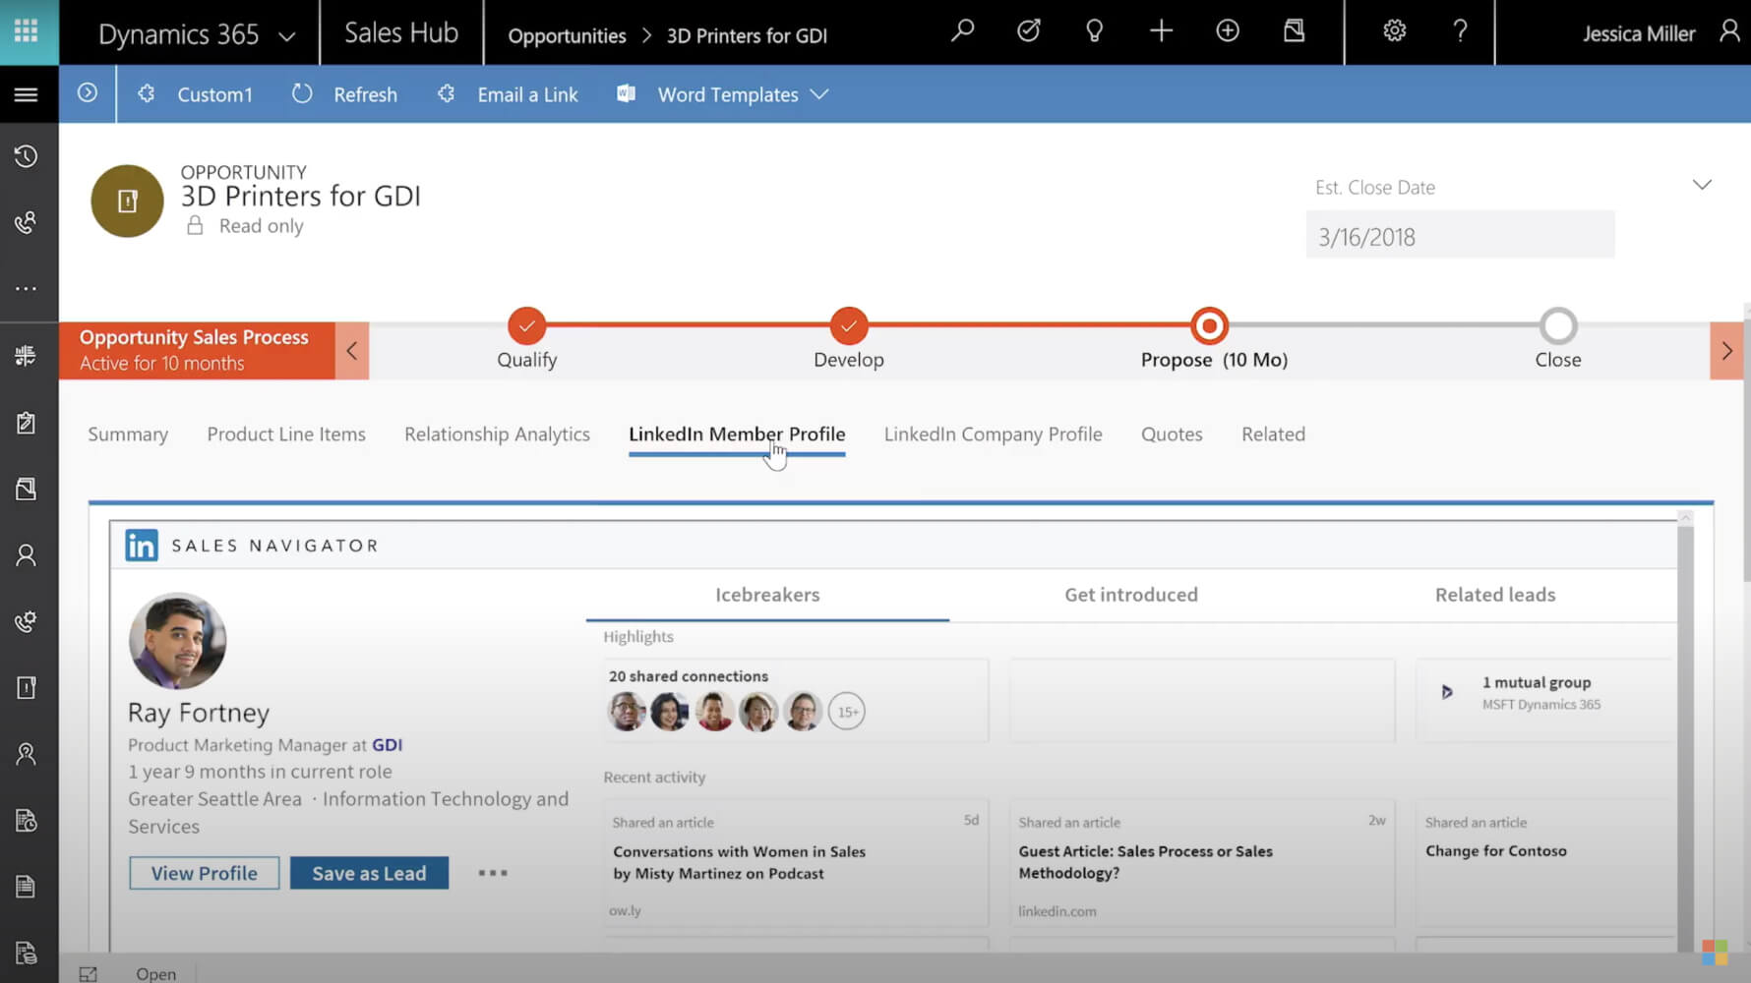The image size is (1751, 983).
Task: Click the Save as Lead button
Action: (369, 873)
